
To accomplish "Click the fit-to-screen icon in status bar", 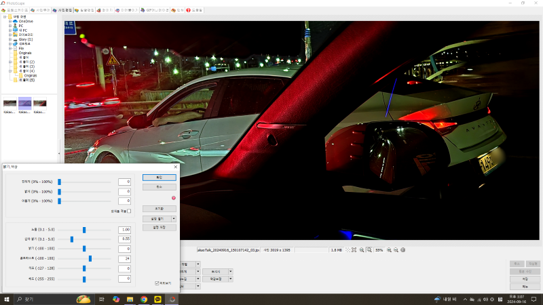I will [x=354, y=250].
